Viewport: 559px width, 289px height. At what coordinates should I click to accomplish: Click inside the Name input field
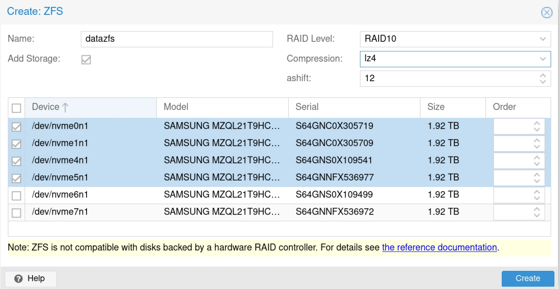(176, 39)
